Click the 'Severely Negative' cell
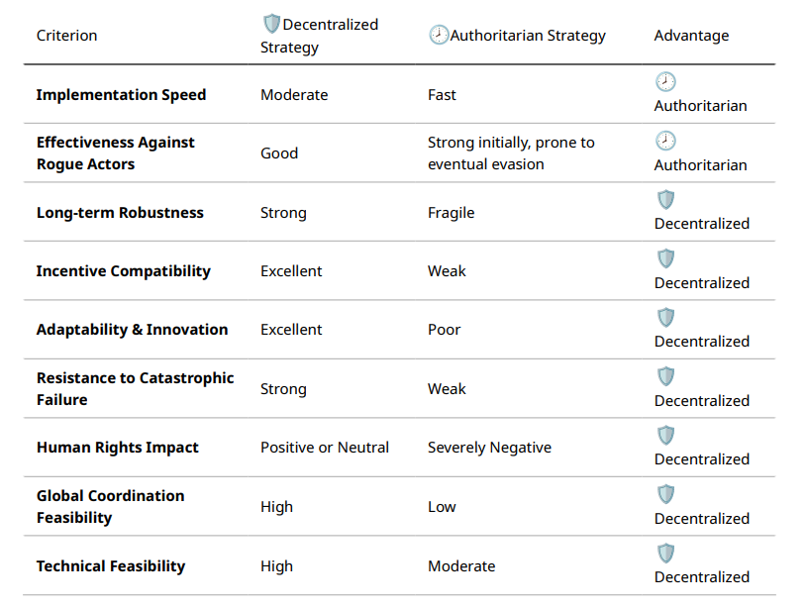The image size is (807, 608). [x=489, y=448]
